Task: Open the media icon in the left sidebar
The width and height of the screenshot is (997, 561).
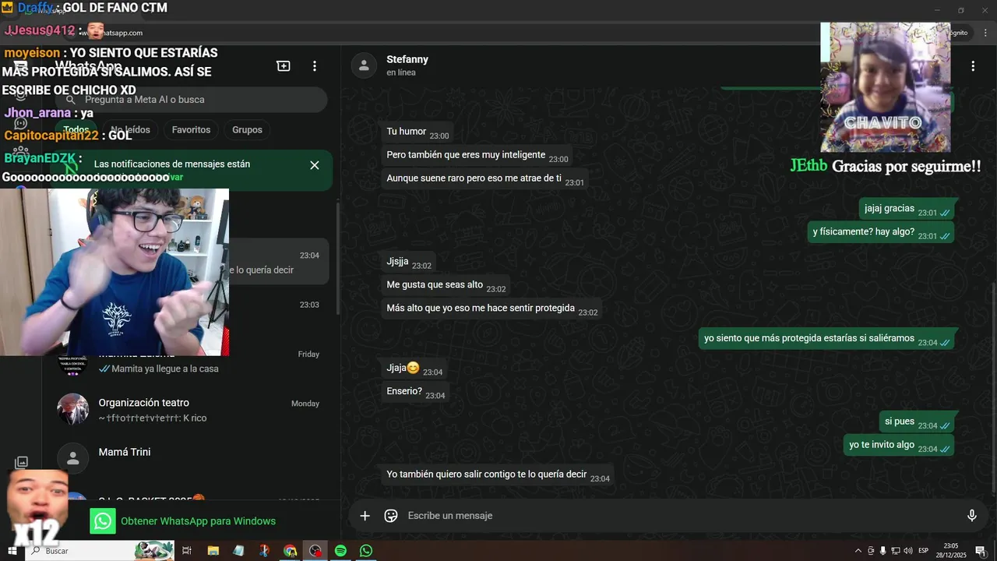Action: point(21,462)
